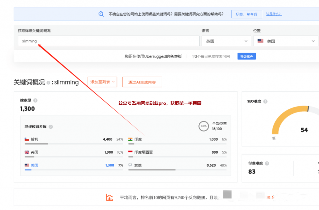Viewport: 319px width, 210px height.
Task: Click the India flag icon
Action: tap(130, 139)
